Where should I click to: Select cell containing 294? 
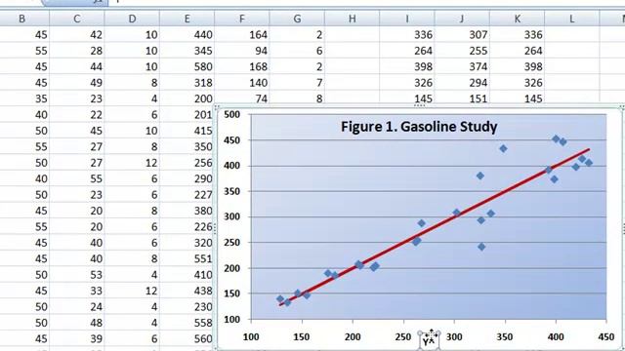pos(462,82)
